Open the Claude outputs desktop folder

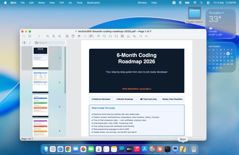click(x=194, y=15)
